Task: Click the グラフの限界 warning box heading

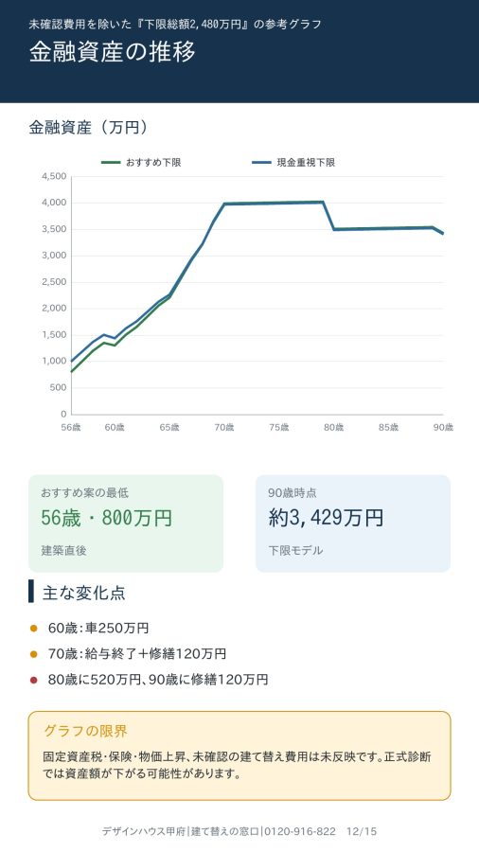Action: (85, 731)
